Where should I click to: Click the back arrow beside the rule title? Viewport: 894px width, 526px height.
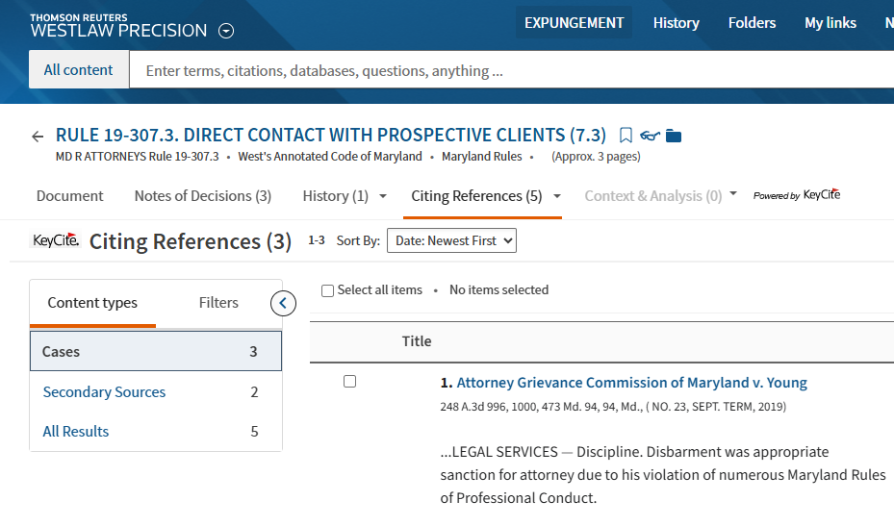pos(38,137)
